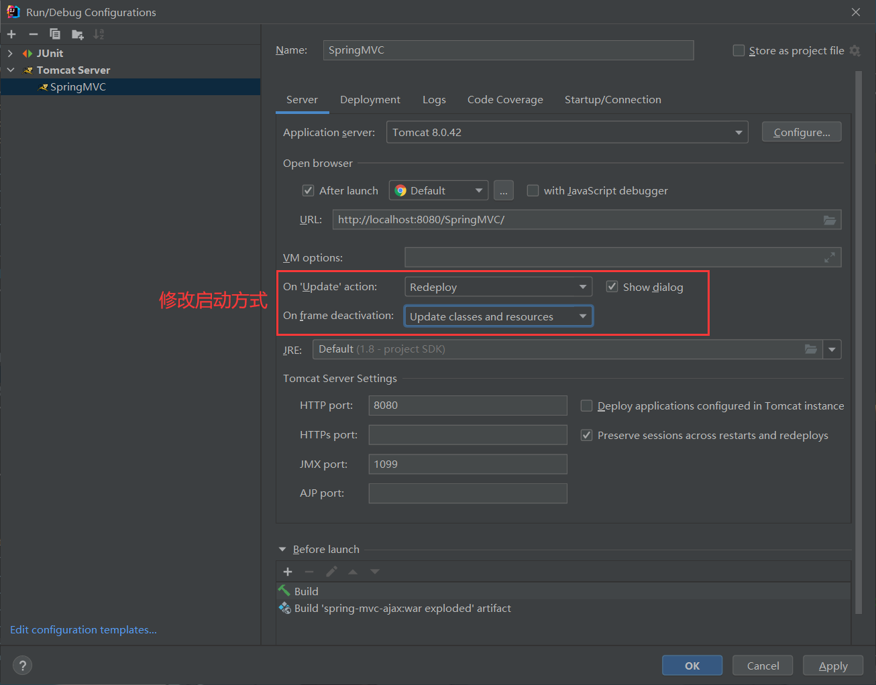Click the JUnit icon in tree
Image resolution: width=876 pixels, height=685 pixels.
pos(28,54)
